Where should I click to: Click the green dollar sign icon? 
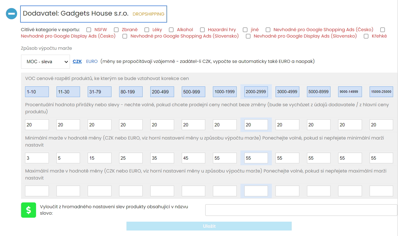(28, 210)
